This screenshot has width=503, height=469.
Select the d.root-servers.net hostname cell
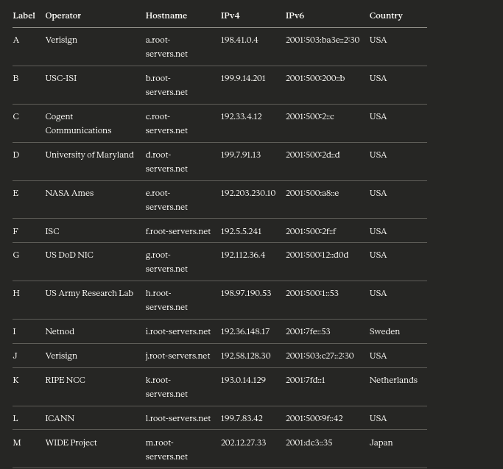point(166,162)
